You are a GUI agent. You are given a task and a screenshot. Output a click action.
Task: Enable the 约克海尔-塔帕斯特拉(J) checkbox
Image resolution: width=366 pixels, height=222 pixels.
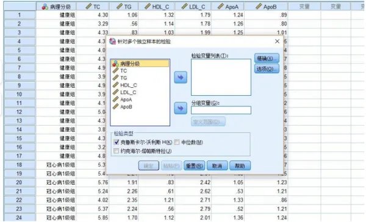click(117, 151)
